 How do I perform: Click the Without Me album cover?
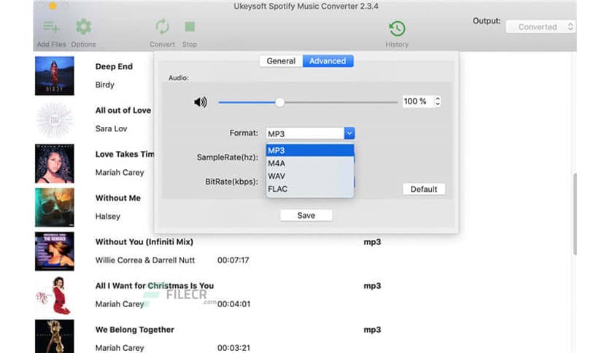55,208
